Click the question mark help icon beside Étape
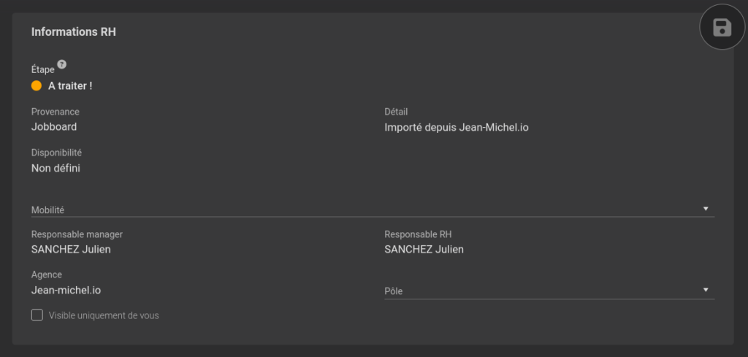The height and width of the screenshot is (357, 748). coord(61,64)
